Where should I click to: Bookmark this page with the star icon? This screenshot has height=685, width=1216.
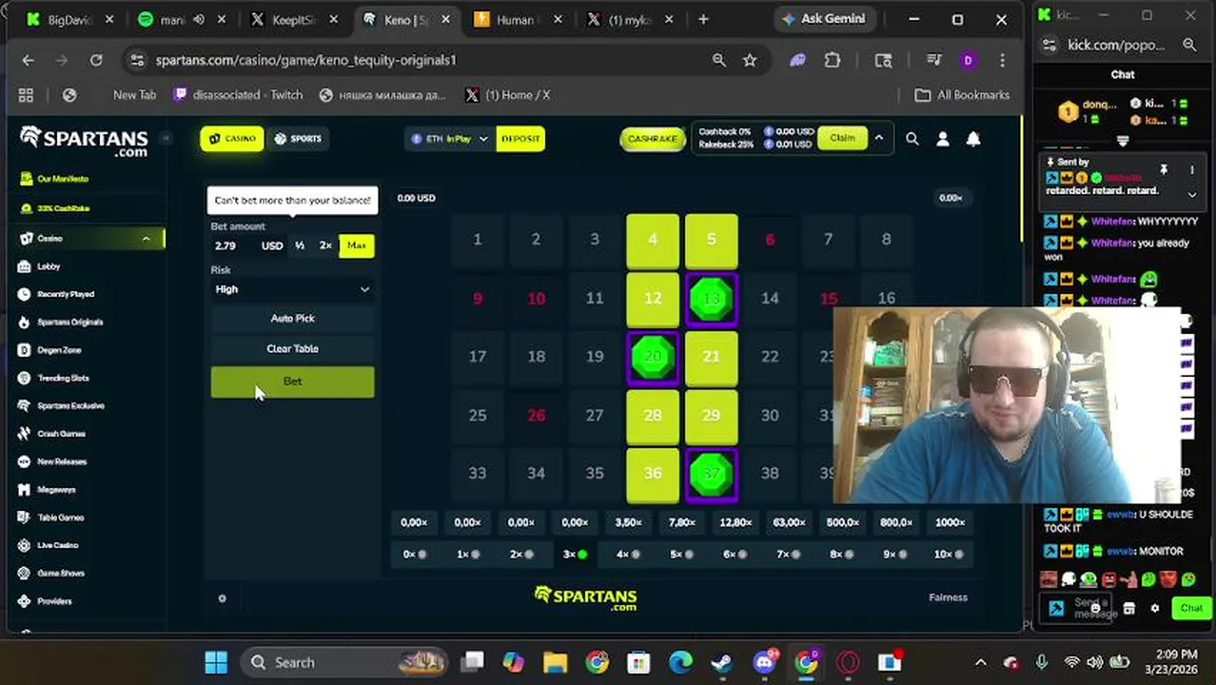click(x=750, y=60)
